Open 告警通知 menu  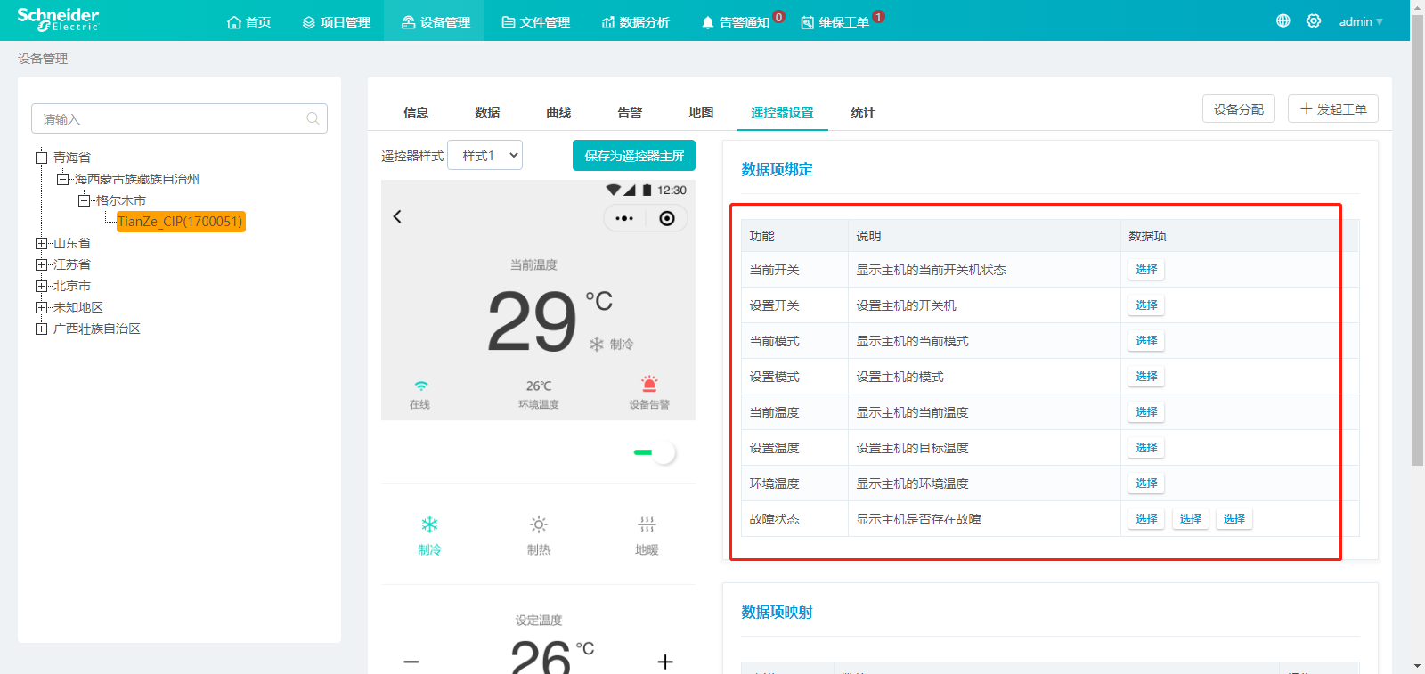[x=736, y=21]
